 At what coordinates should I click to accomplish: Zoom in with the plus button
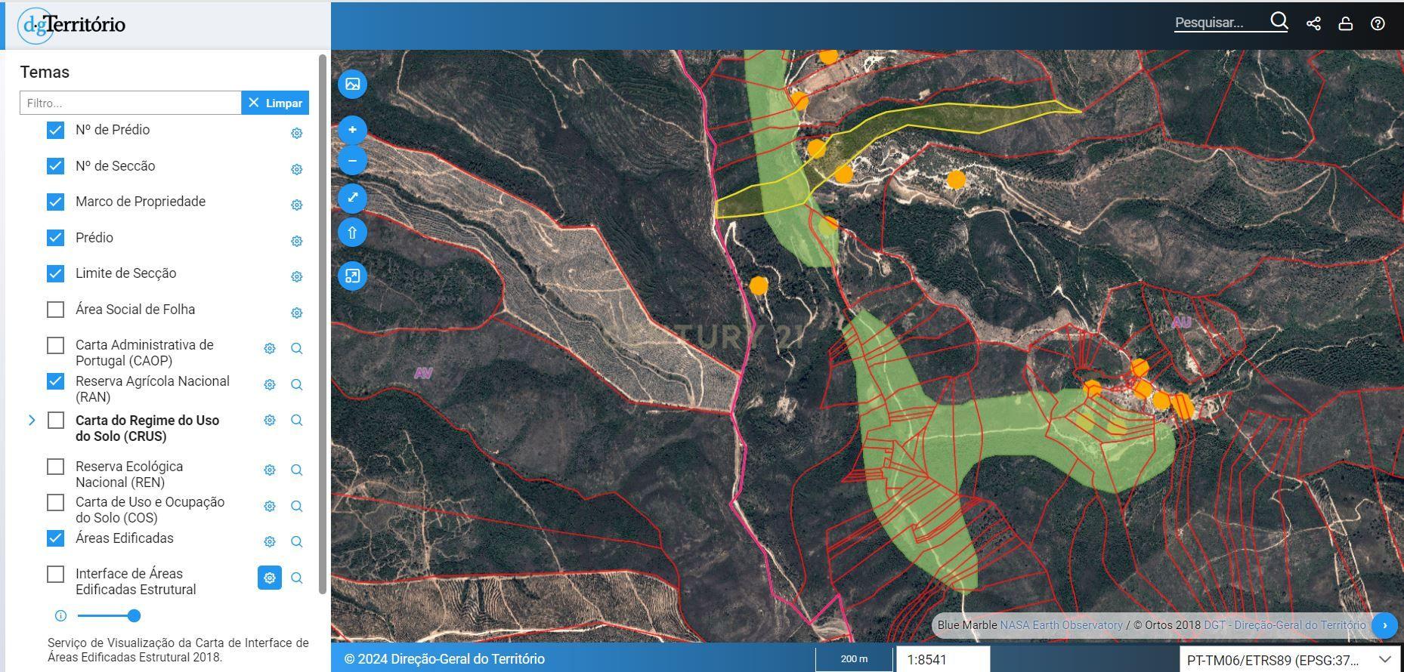352,130
